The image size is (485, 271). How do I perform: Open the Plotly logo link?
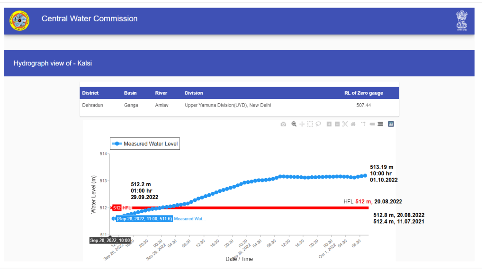coord(391,124)
